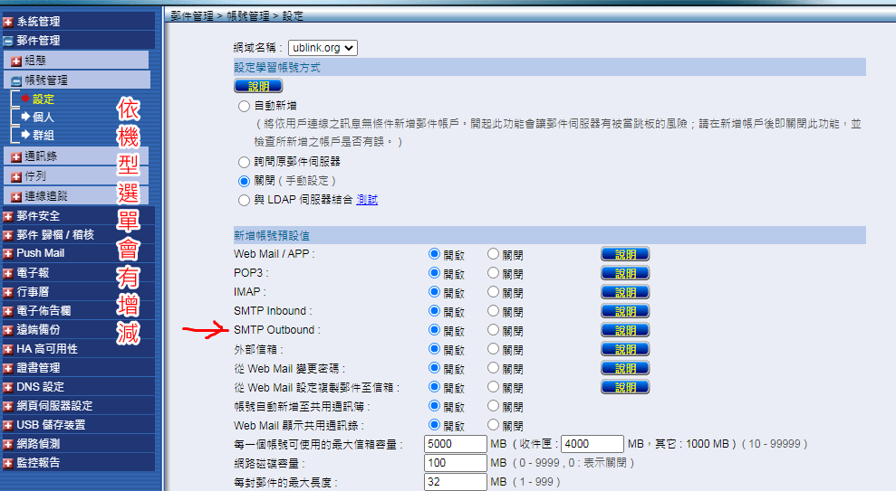Click the plus icon beside Push Mail

pyautogui.click(x=8, y=253)
